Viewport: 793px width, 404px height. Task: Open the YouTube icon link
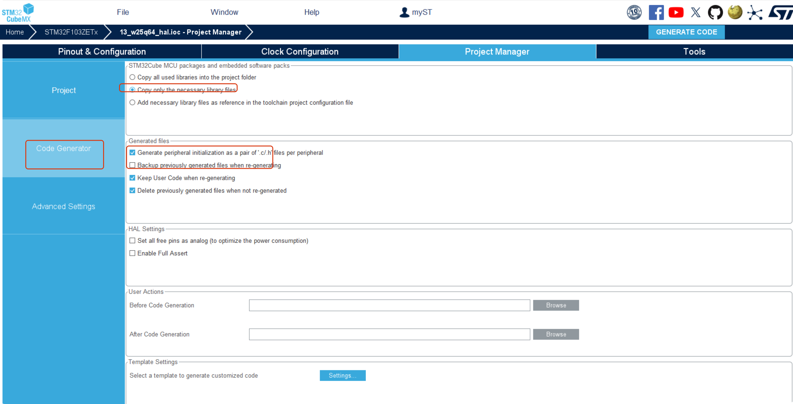coord(676,12)
